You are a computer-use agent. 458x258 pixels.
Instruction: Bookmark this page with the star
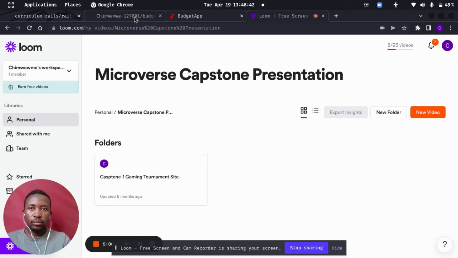404,28
